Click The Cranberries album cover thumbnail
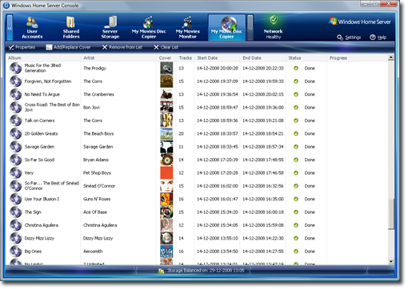The width and height of the screenshot is (408, 289). click(x=166, y=94)
